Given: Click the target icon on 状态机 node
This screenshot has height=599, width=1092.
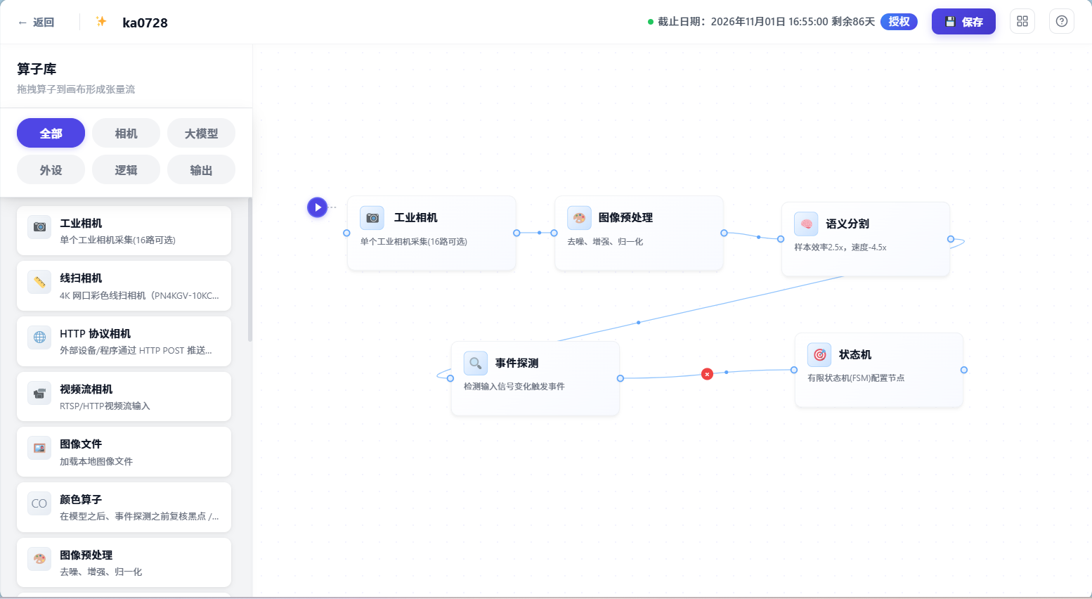Looking at the screenshot, I should tap(819, 355).
